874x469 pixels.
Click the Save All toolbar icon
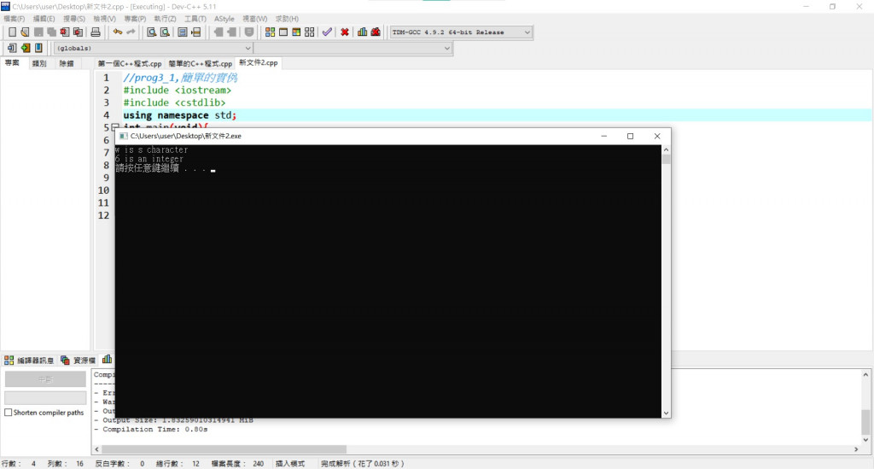click(51, 32)
